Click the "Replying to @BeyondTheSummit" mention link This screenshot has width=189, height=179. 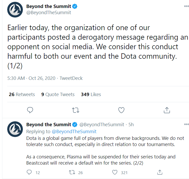pos(74,131)
